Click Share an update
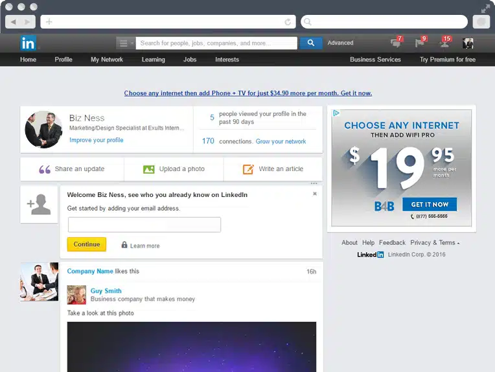The height and width of the screenshot is (372, 495). coord(79,169)
